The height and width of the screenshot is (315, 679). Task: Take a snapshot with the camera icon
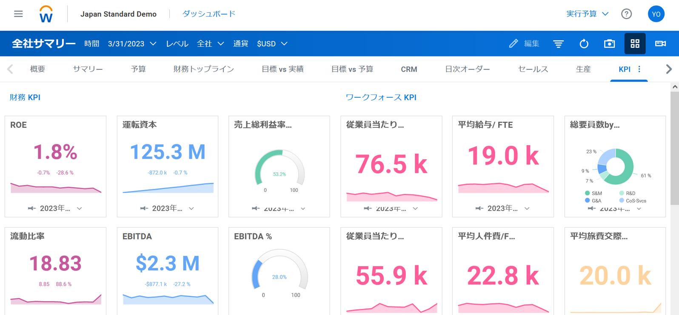609,44
